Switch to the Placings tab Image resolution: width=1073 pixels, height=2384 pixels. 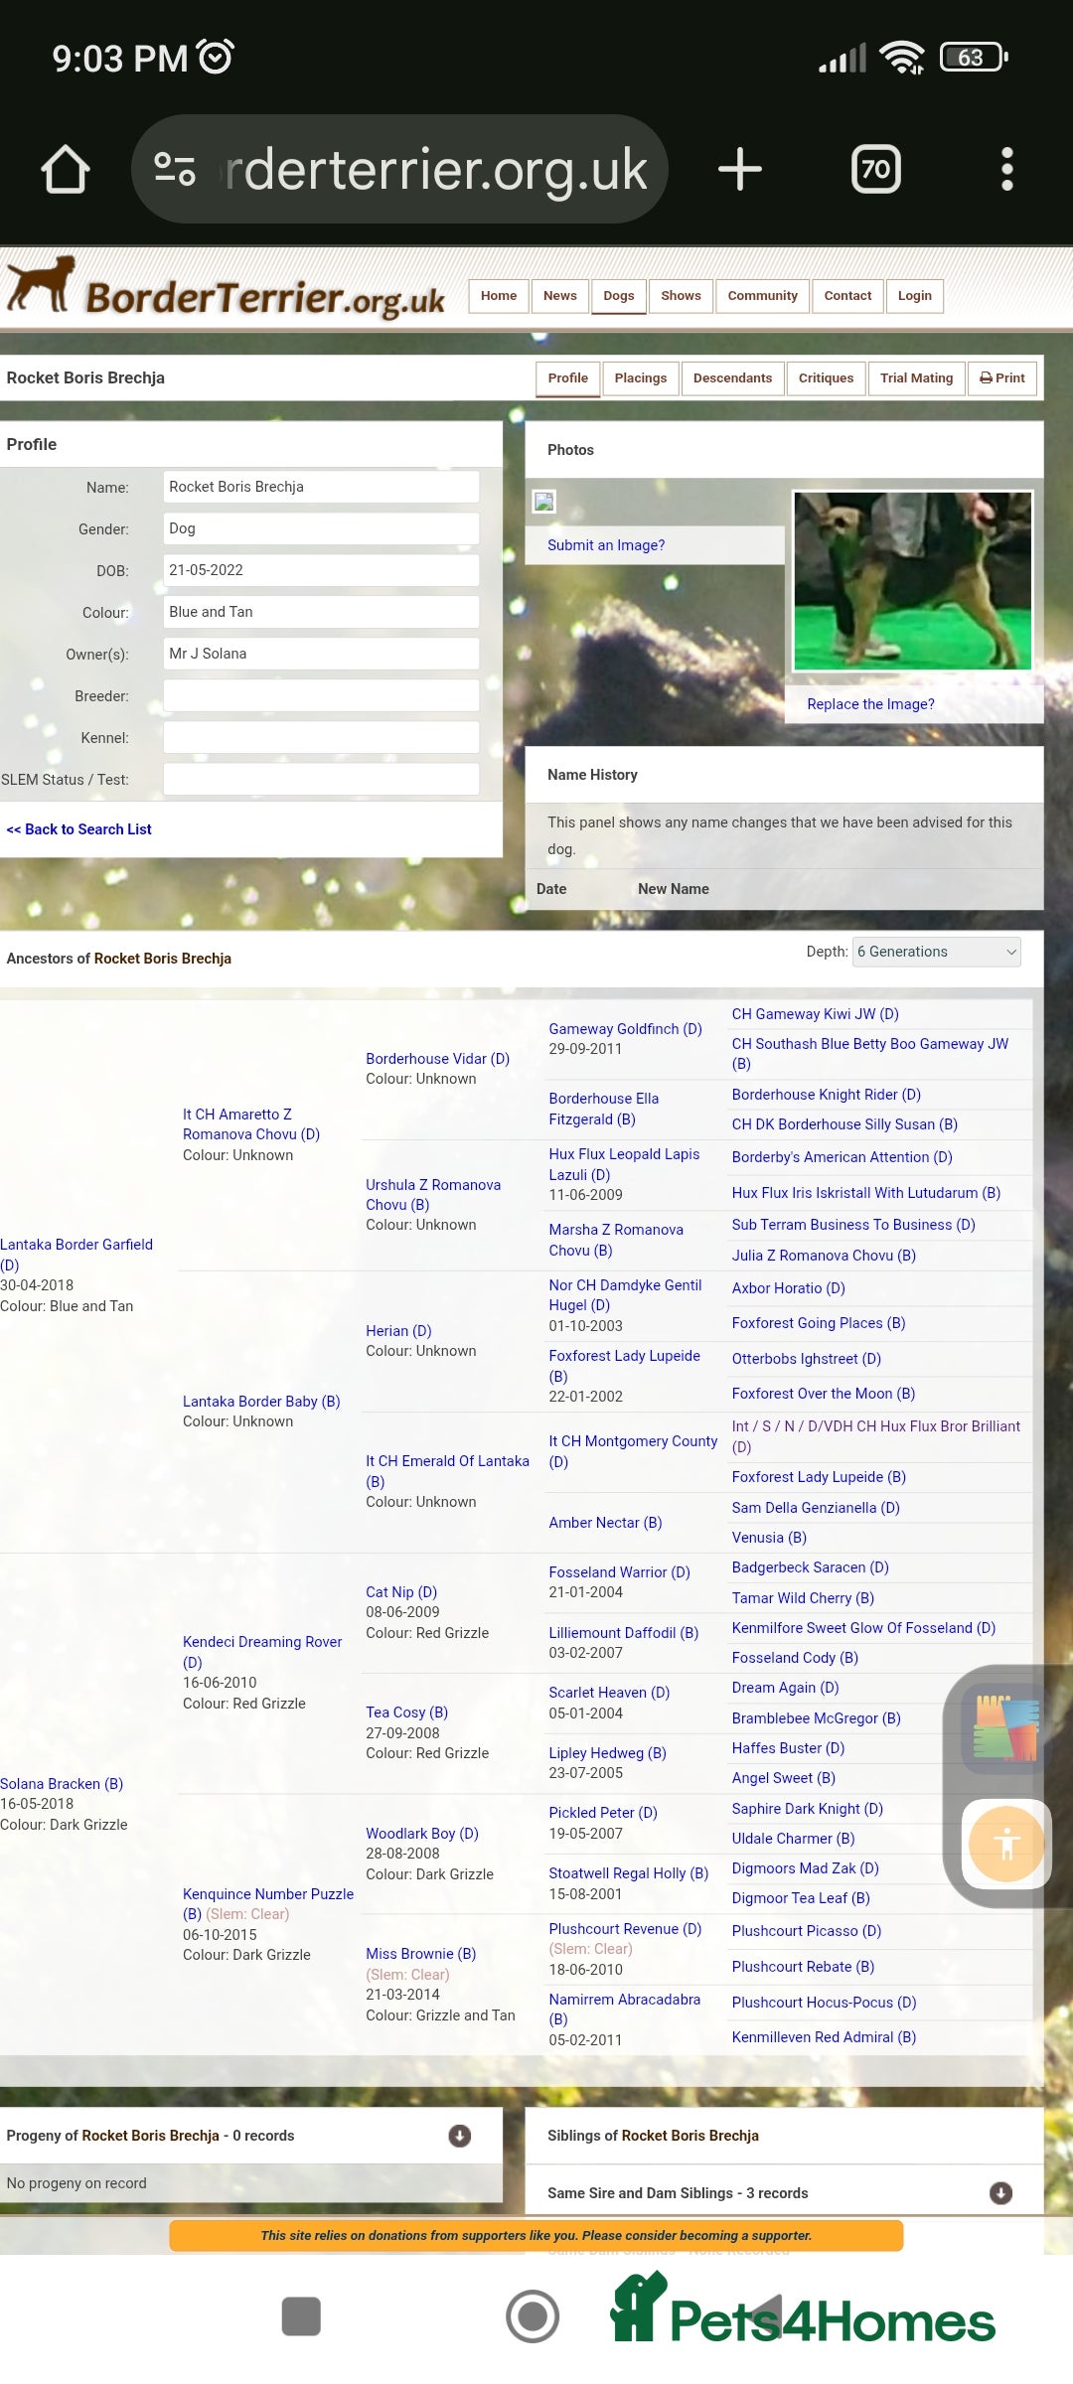pyautogui.click(x=640, y=378)
